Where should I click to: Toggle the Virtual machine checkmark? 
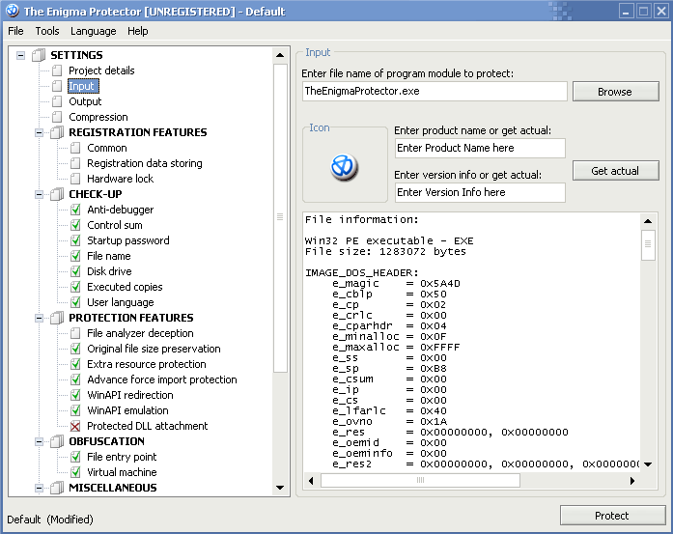click(x=75, y=472)
